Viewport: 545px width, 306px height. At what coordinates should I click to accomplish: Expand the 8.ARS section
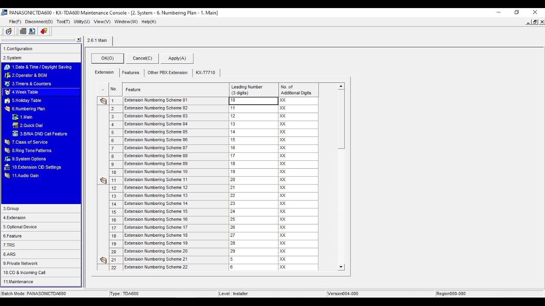tap(41, 254)
